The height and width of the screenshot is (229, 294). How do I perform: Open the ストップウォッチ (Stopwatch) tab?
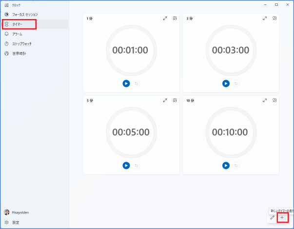(x=22, y=43)
